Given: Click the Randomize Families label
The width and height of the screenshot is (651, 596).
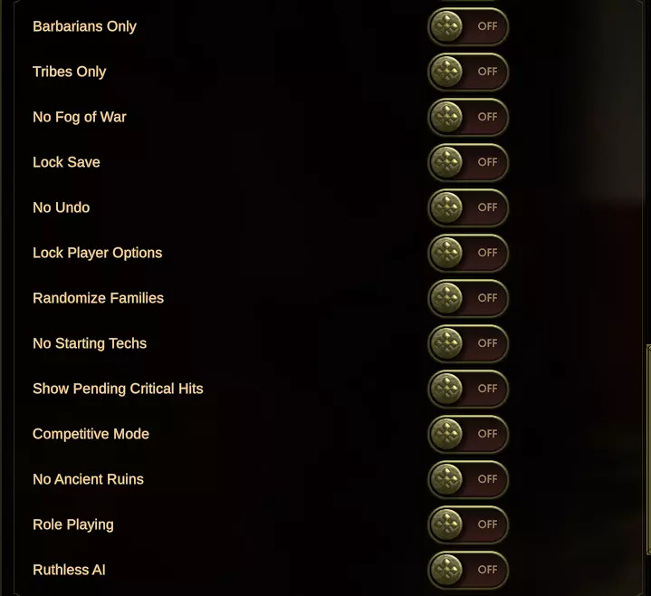Looking at the screenshot, I should [x=98, y=298].
